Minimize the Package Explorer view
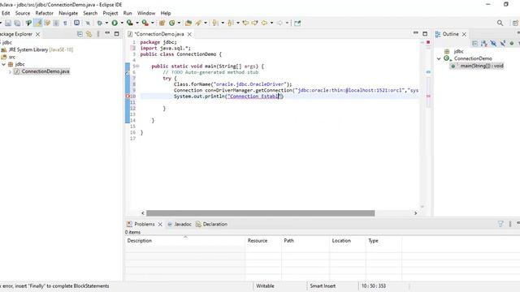 107,33
